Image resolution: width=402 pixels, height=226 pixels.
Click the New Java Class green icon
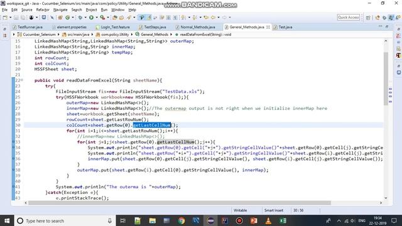68,18
